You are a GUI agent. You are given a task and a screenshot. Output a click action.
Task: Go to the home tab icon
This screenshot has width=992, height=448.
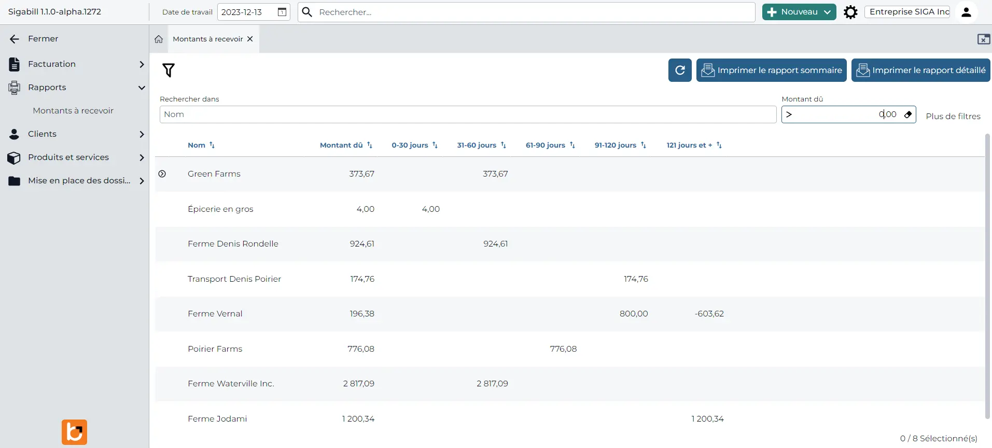coord(159,39)
